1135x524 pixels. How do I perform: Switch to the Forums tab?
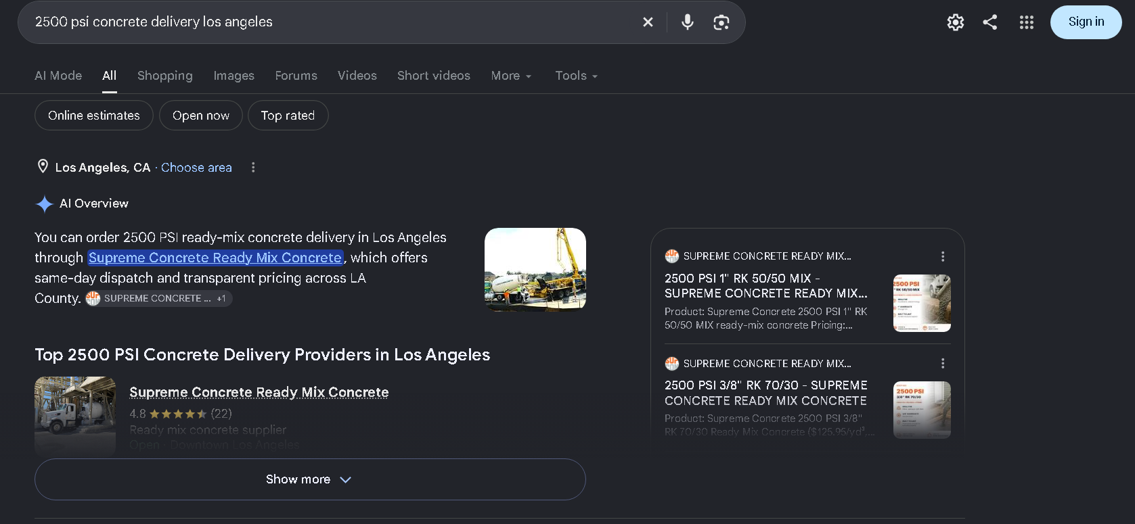coord(296,76)
